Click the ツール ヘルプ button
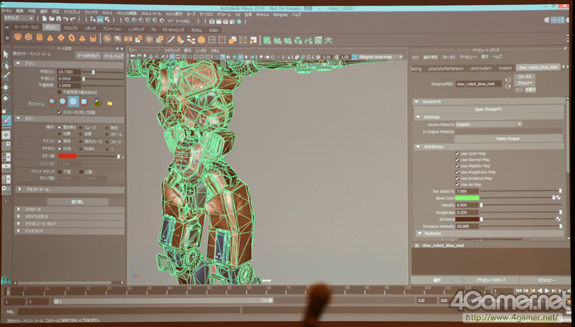This screenshot has width=575, height=327. click(113, 56)
